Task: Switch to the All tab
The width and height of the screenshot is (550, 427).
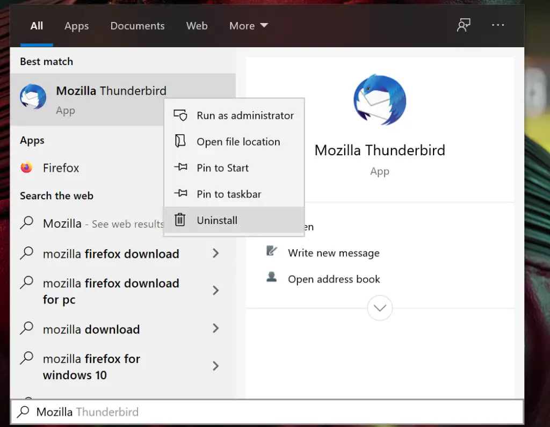Action: click(37, 26)
